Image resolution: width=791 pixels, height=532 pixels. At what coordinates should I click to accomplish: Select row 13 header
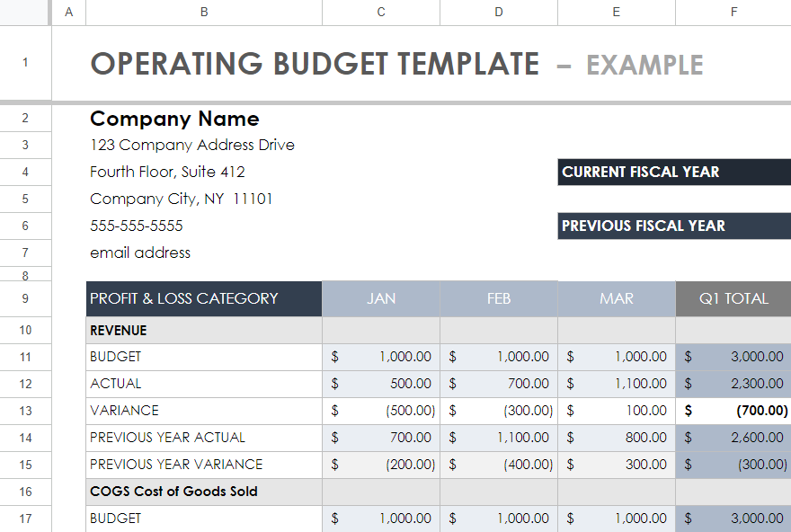25,411
